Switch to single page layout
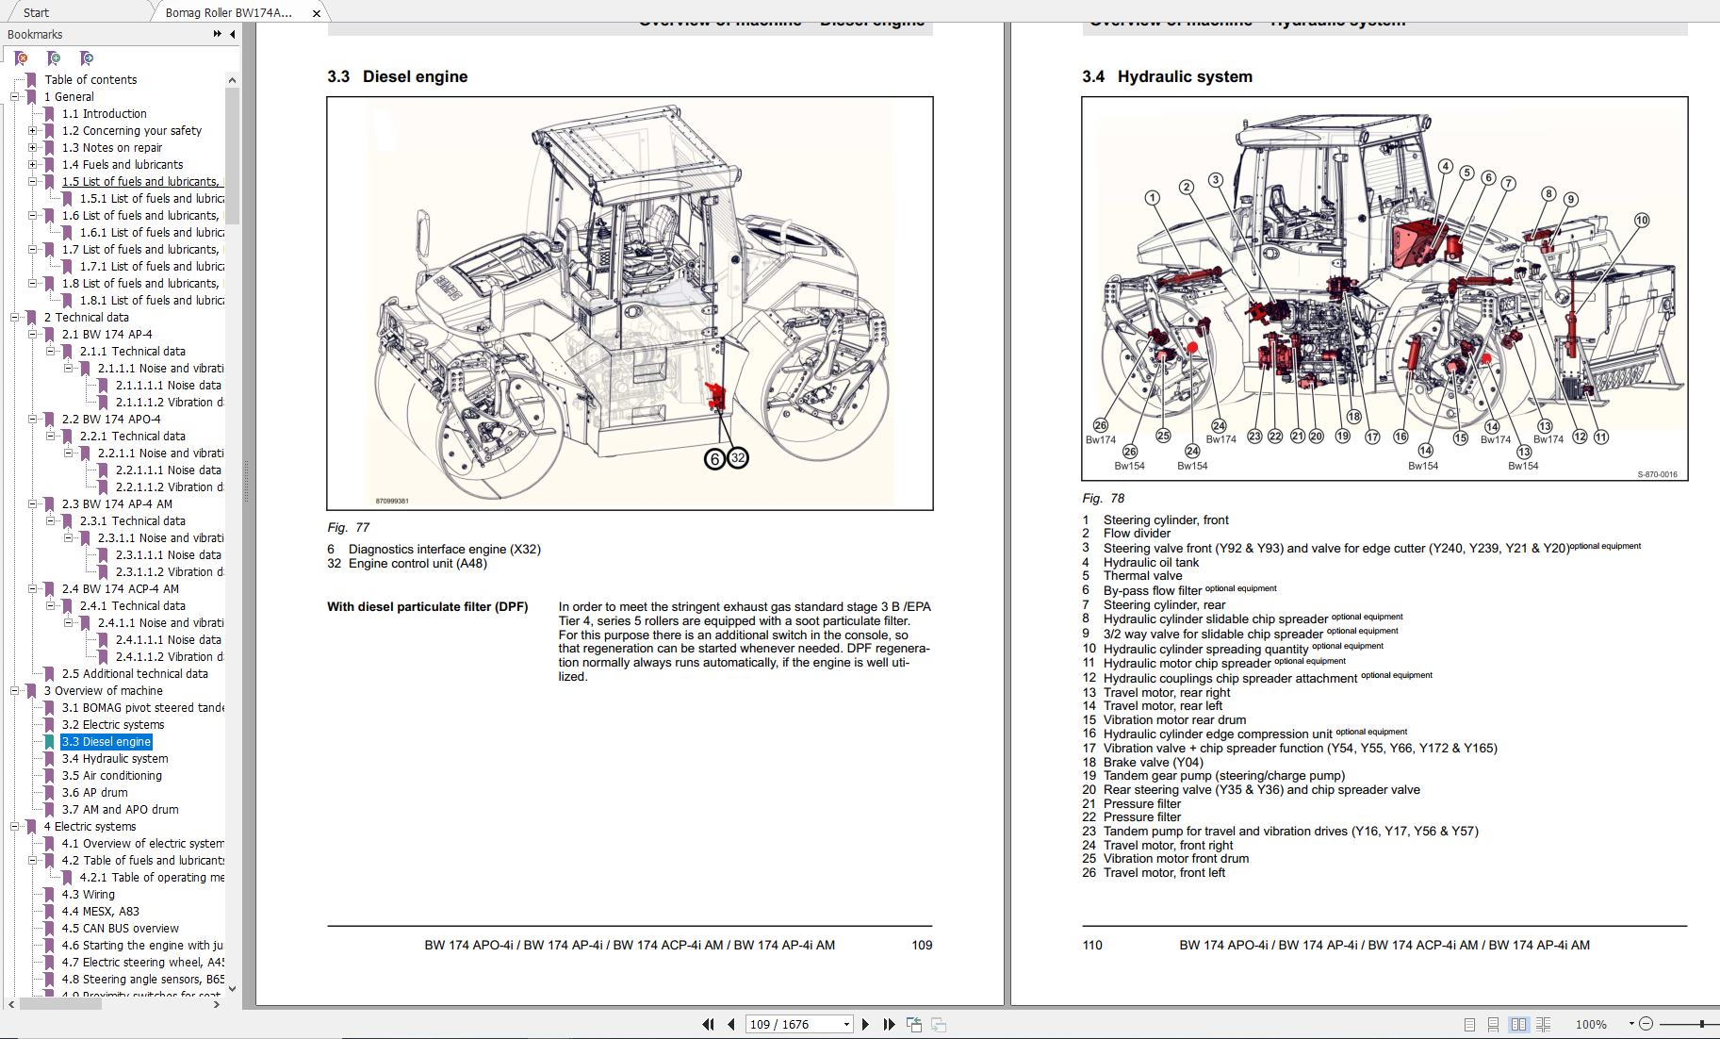Image resolution: width=1720 pixels, height=1039 pixels. (1469, 1024)
